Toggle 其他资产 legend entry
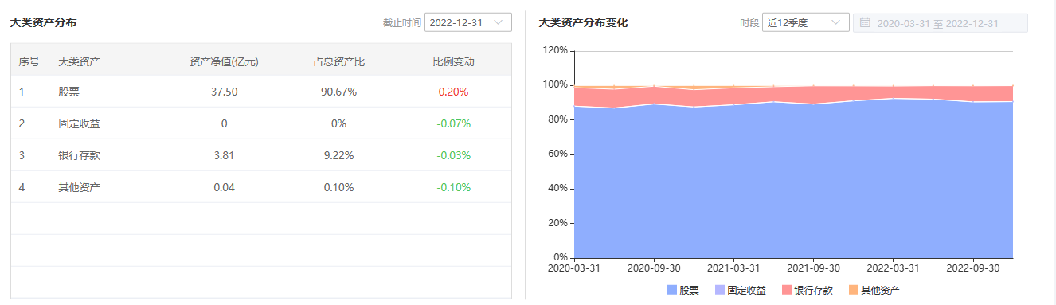1056x305 pixels. click(874, 290)
